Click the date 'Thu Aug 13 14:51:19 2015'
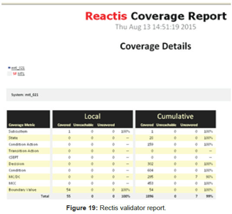 156,27
